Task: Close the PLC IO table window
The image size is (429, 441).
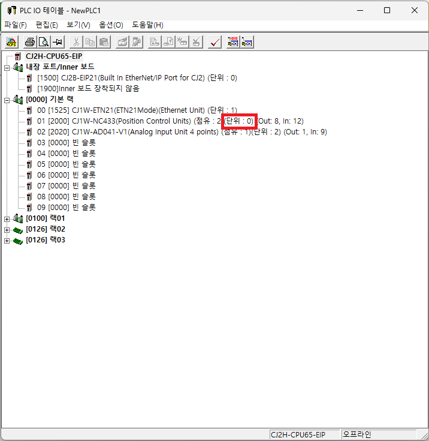Action: [x=415, y=10]
